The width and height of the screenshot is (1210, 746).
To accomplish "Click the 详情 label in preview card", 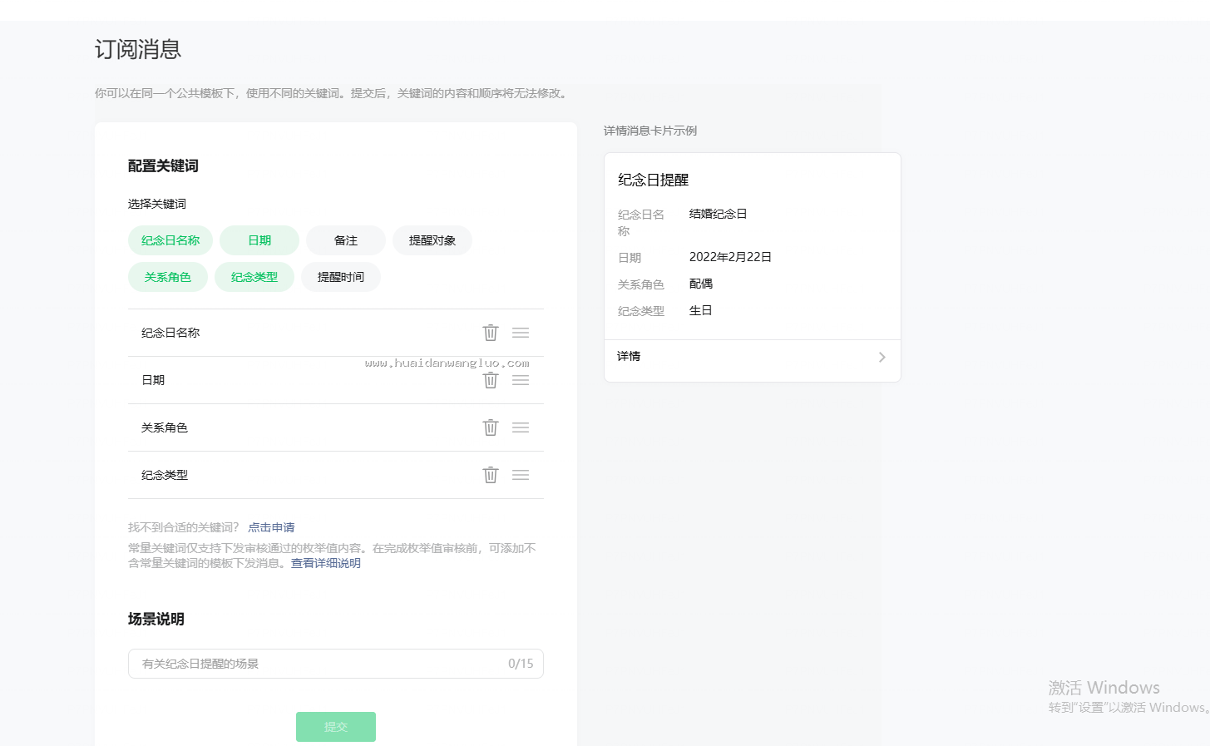I will click(x=629, y=356).
